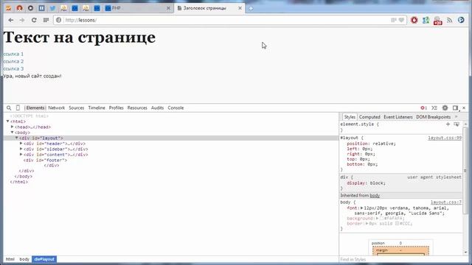This screenshot has width=472, height=265.
Task: Open the layout.css:99 source link
Action: click(445, 138)
